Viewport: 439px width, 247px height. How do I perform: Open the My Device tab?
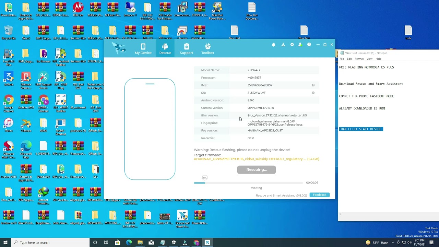coord(143,49)
